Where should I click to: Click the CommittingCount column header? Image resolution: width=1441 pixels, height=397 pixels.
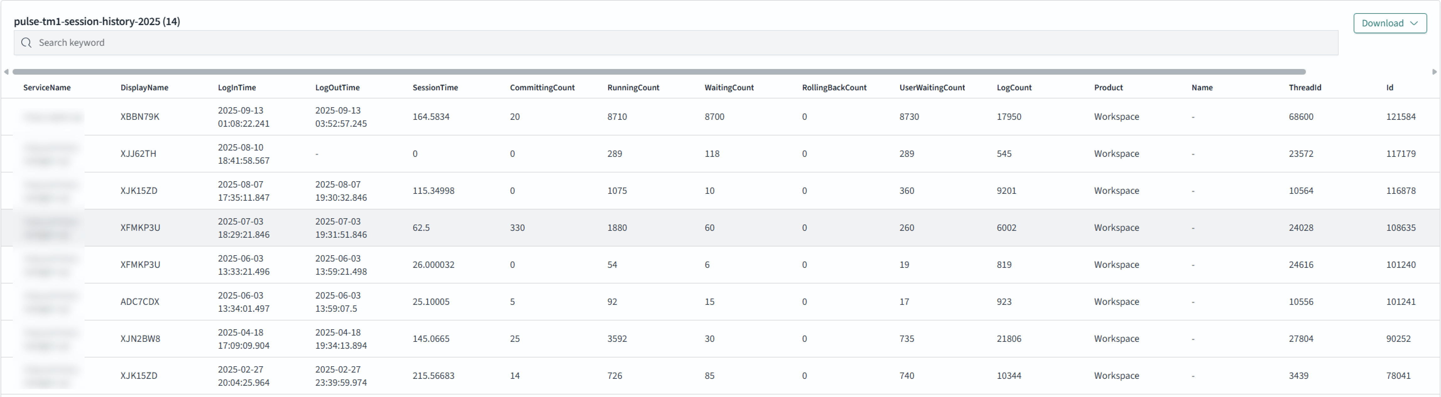pos(541,88)
